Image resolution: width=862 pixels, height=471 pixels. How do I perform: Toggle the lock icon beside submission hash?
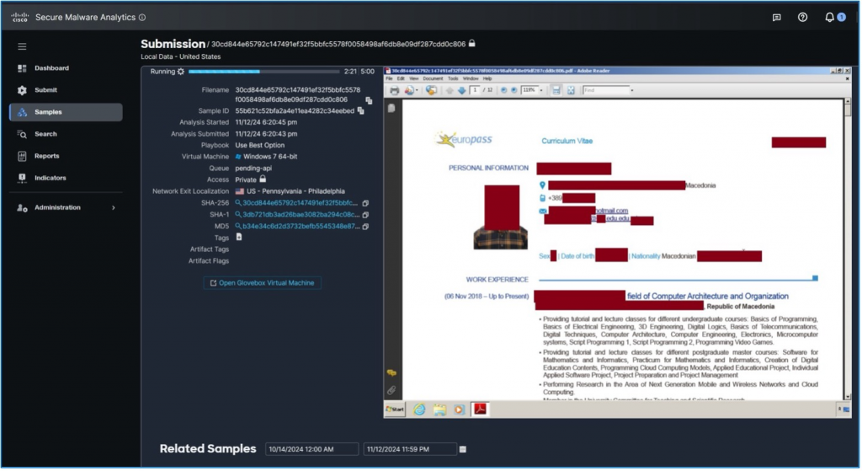tap(472, 43)
